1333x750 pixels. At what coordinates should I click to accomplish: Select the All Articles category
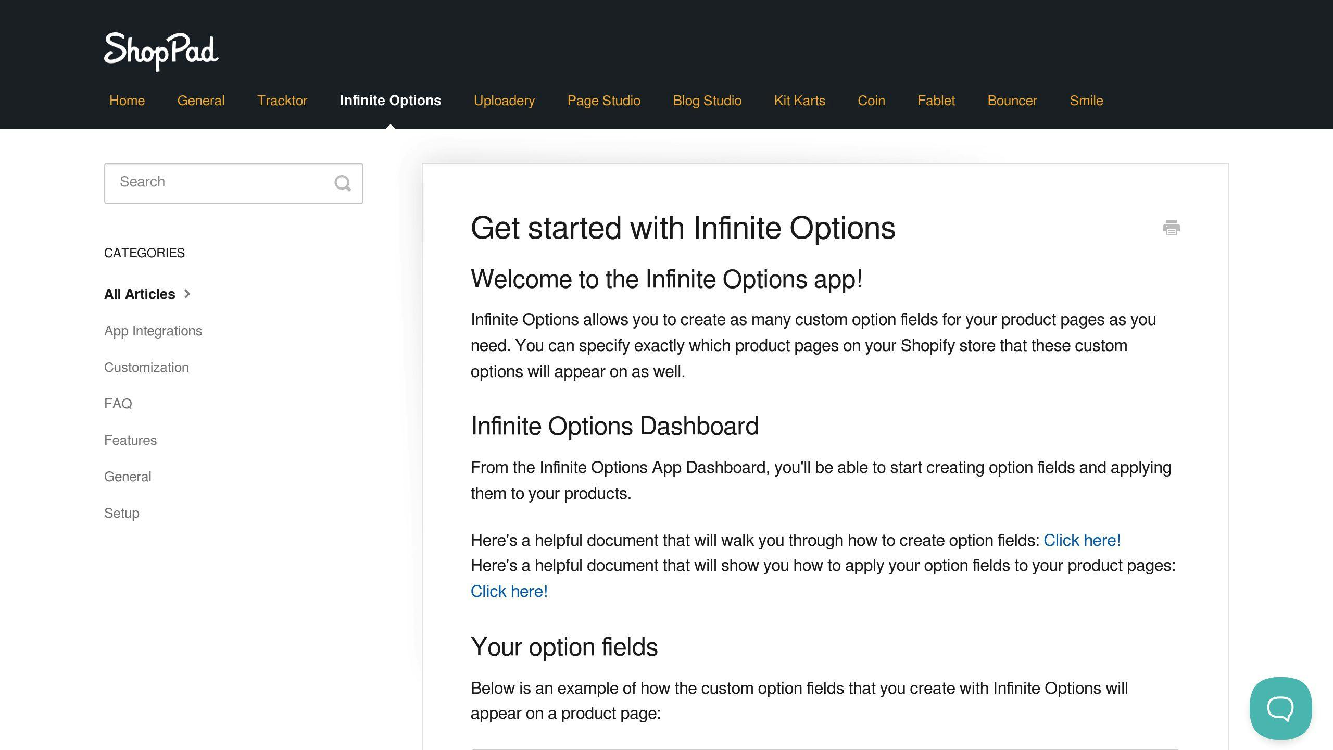click(140, 294)
